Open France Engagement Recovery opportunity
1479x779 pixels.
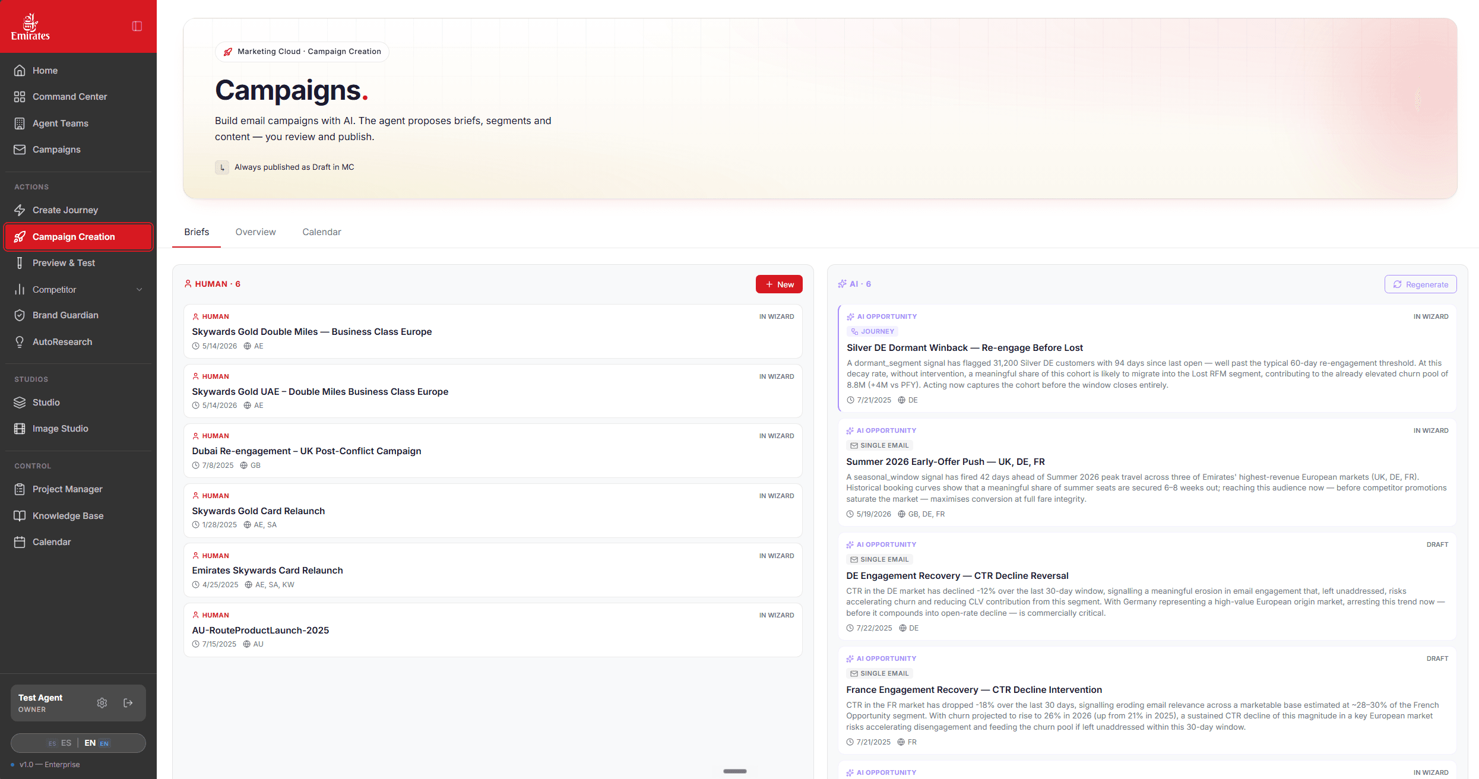(x=1147, y=700)
